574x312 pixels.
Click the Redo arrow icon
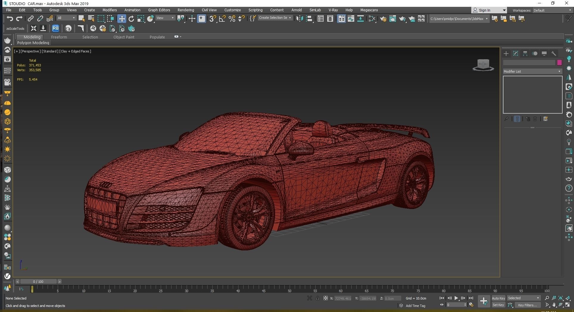tap(19, 19)
